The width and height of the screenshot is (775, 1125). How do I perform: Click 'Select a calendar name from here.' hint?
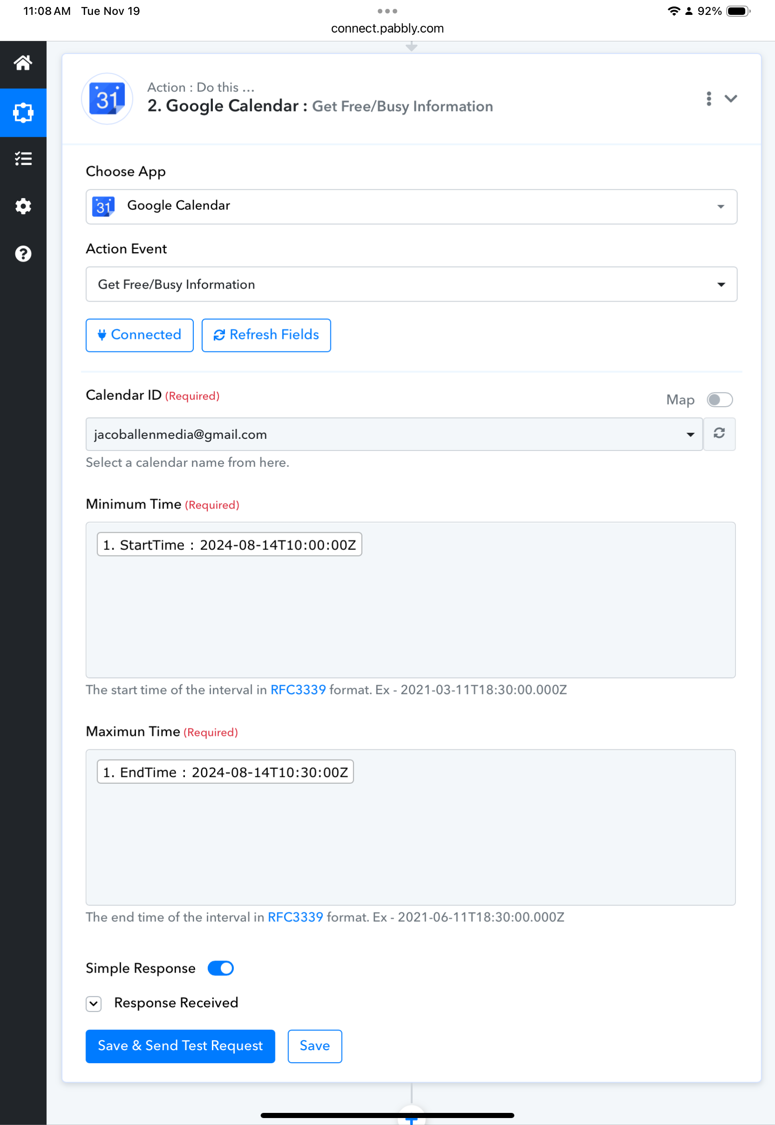(x=187, y=463)
